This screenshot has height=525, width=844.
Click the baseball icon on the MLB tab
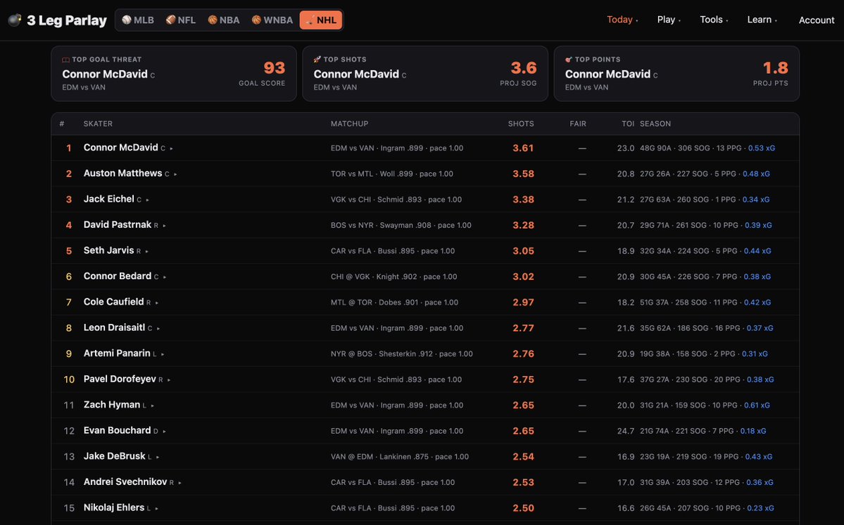[x=127, y=20]
